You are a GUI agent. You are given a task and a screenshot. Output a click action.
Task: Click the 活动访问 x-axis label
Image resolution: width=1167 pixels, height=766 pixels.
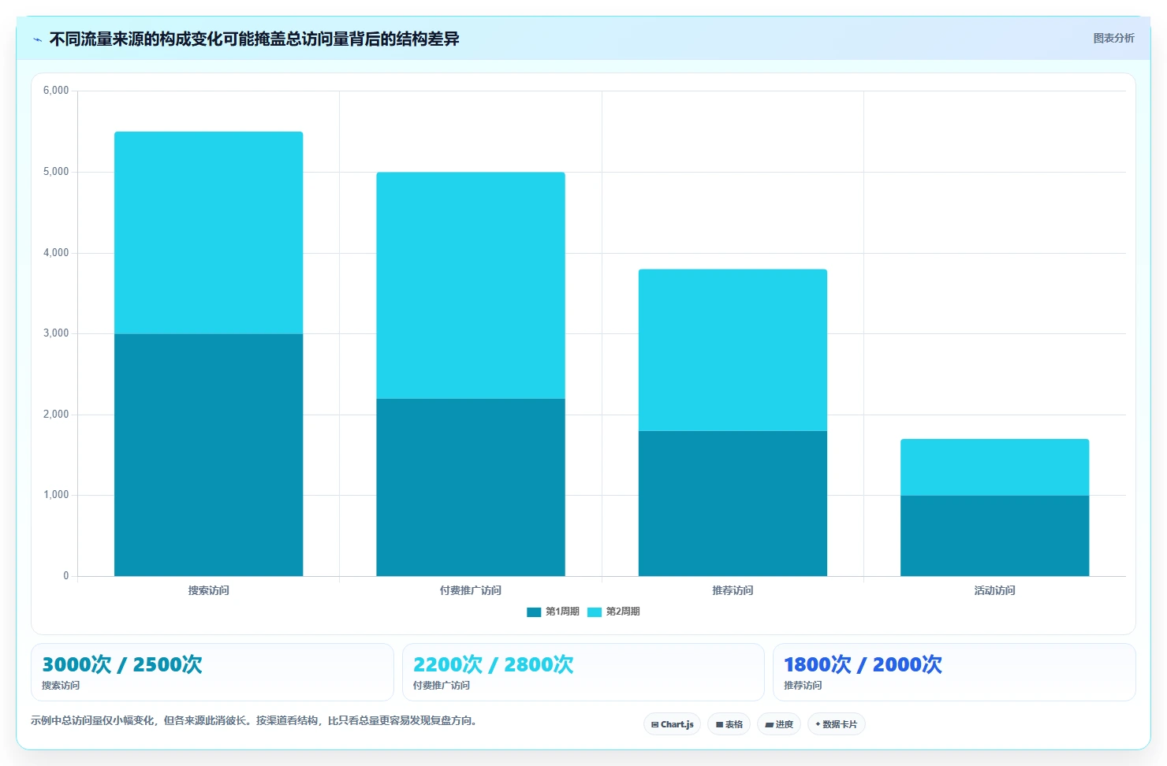point(994,590)
